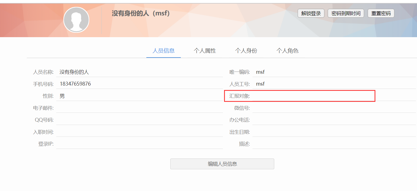This screenshot has height=191, width=417.
Task: Open the 密码到期时间 setting
Action: coord(346,13)
